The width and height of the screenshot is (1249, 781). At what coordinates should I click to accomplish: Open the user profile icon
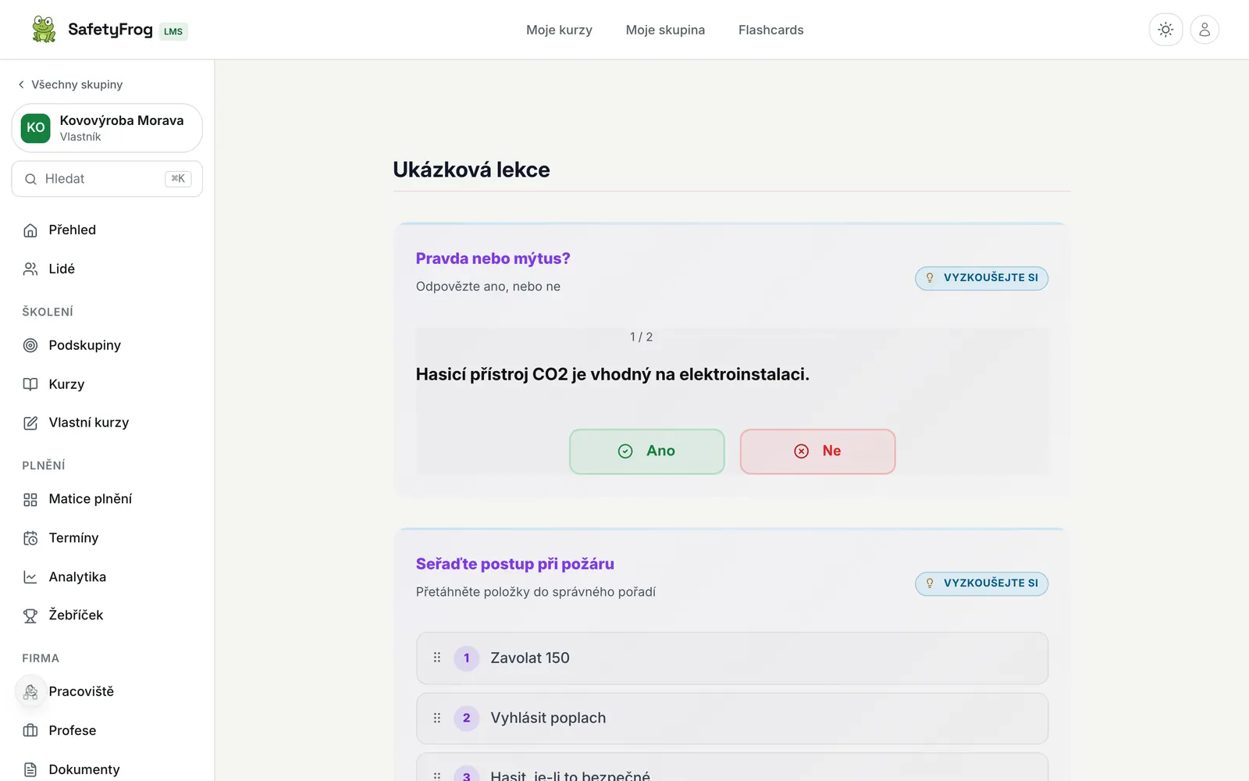(x=1205, y=30)
